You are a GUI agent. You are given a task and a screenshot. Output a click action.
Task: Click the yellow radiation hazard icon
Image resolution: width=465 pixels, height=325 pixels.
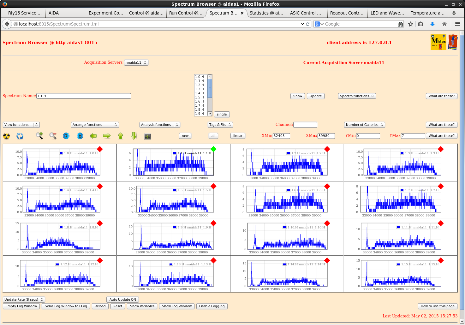pos(6,136)
